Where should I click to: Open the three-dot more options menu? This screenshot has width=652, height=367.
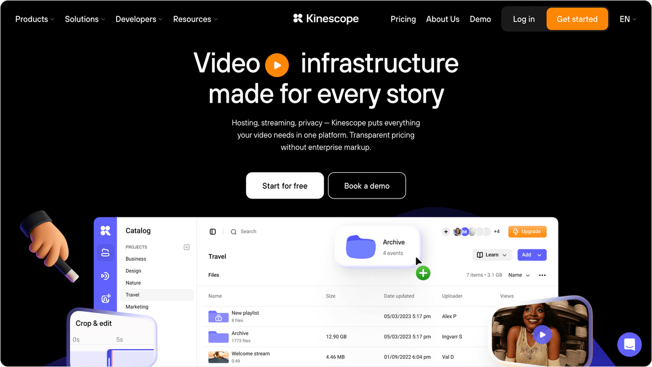pos(542,275)
